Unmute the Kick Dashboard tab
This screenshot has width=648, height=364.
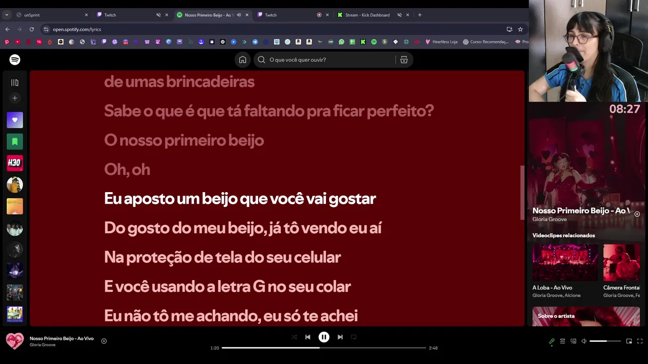[x=399, y=15]
